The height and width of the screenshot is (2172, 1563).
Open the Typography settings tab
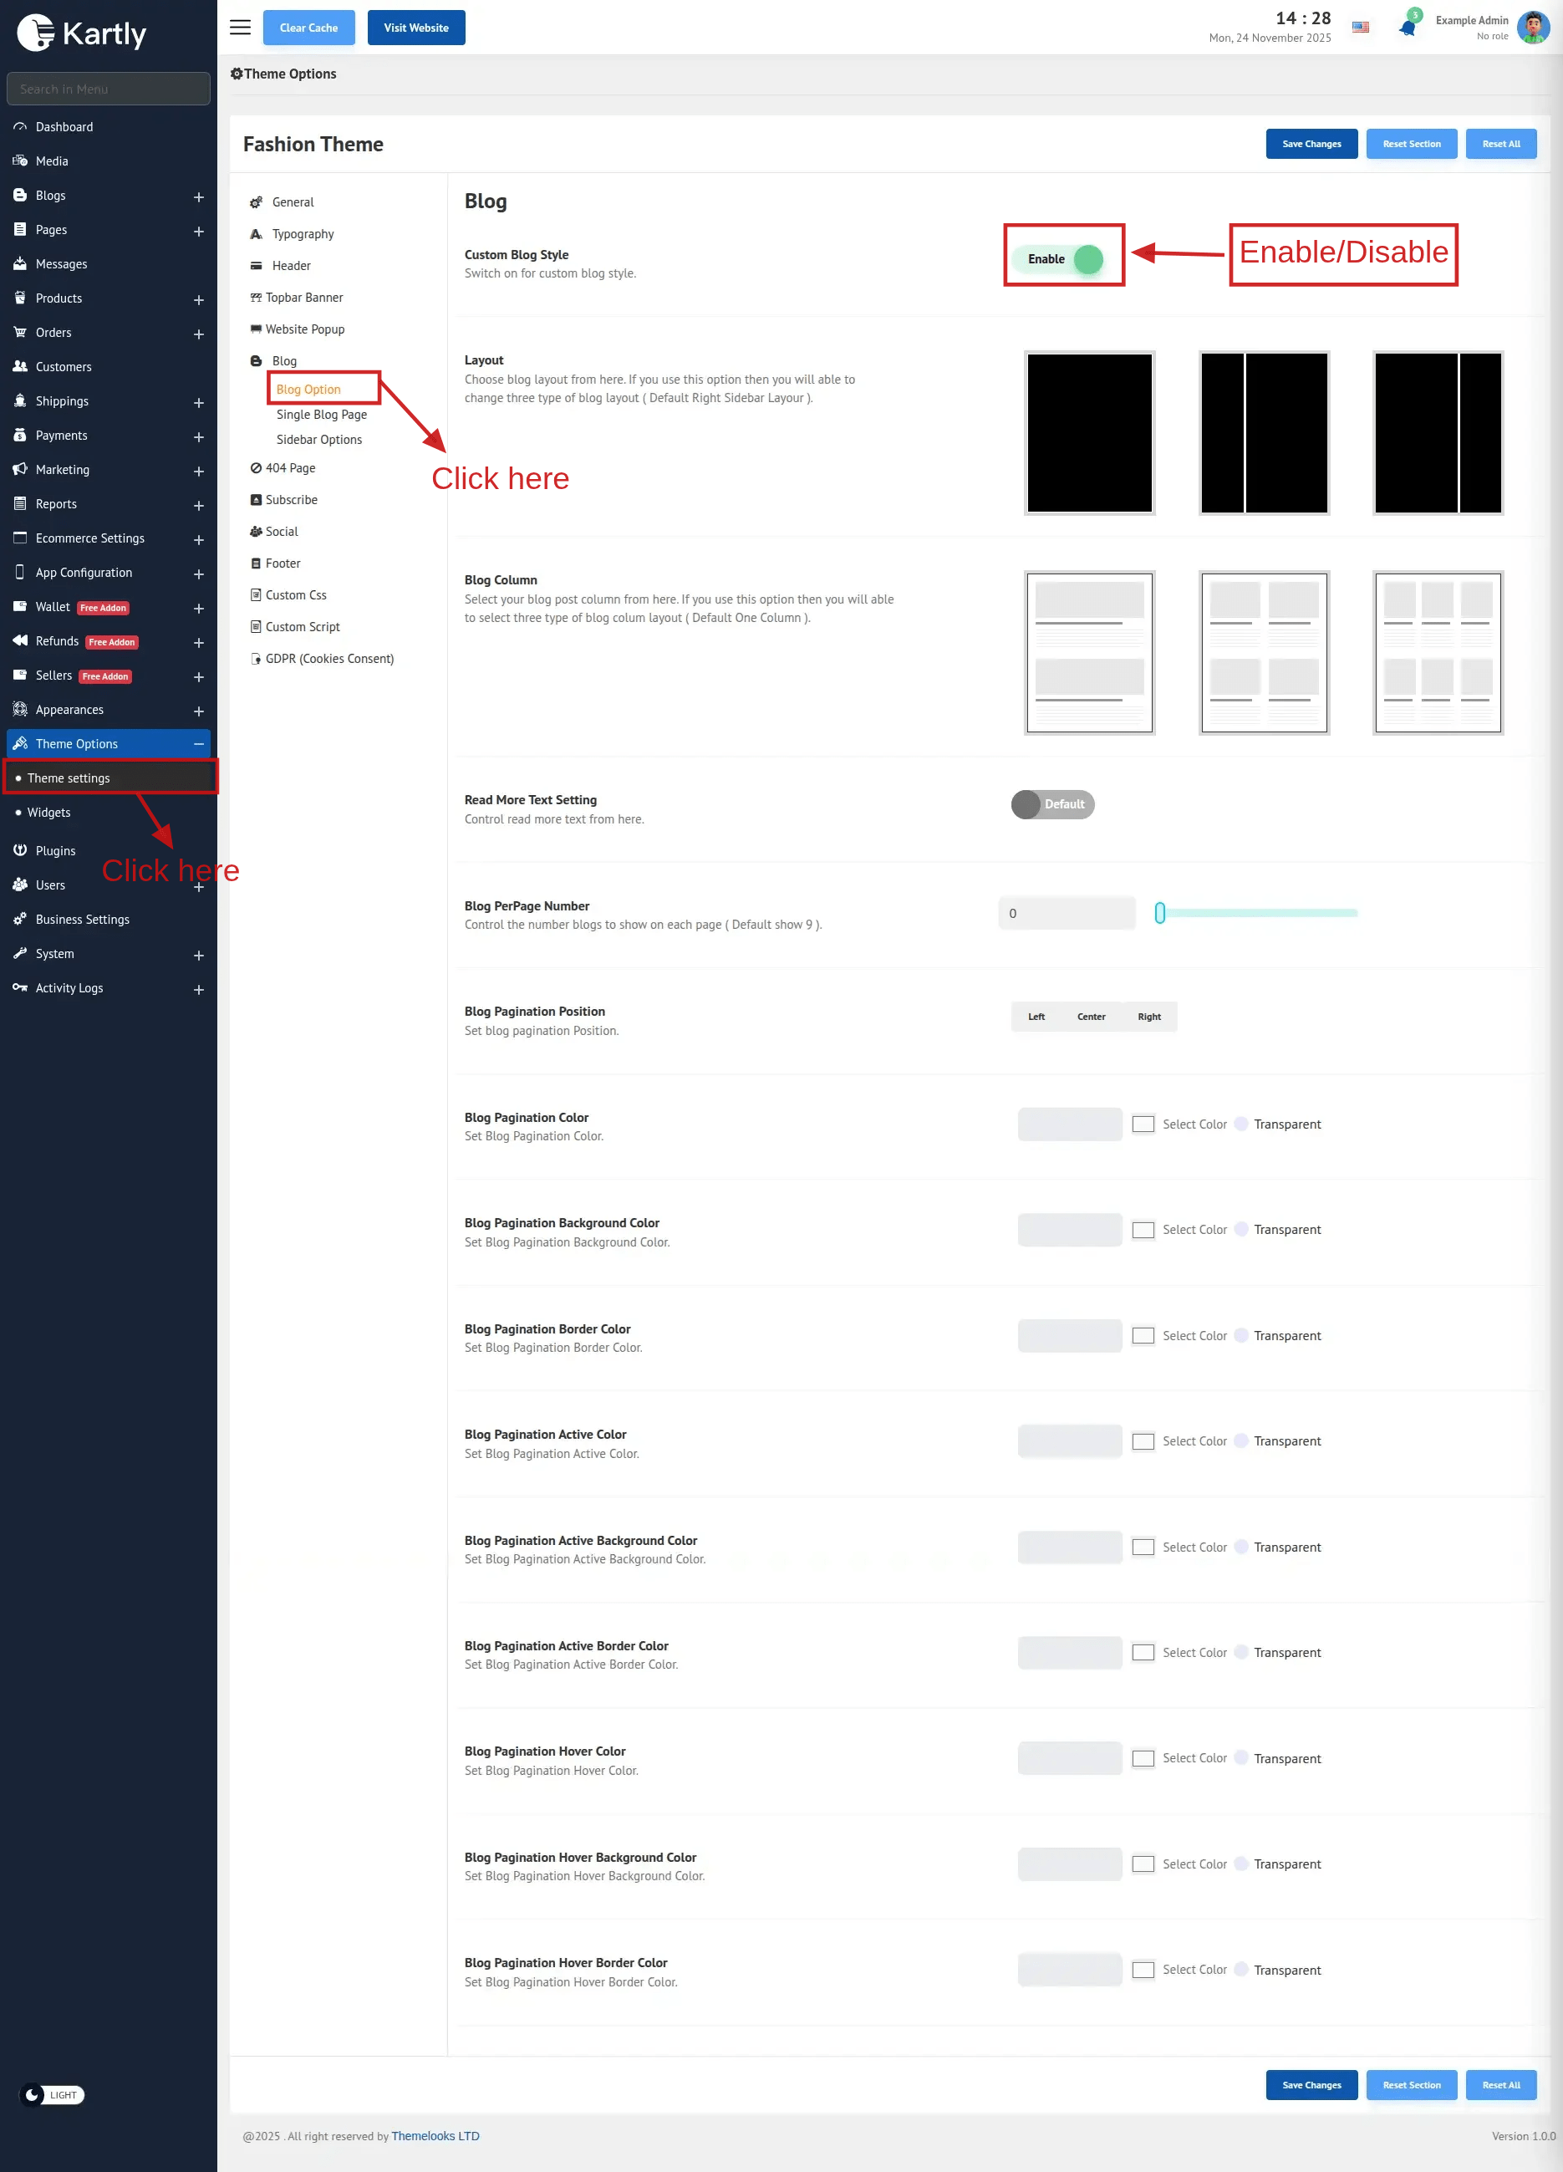click(x=303, y=235)
